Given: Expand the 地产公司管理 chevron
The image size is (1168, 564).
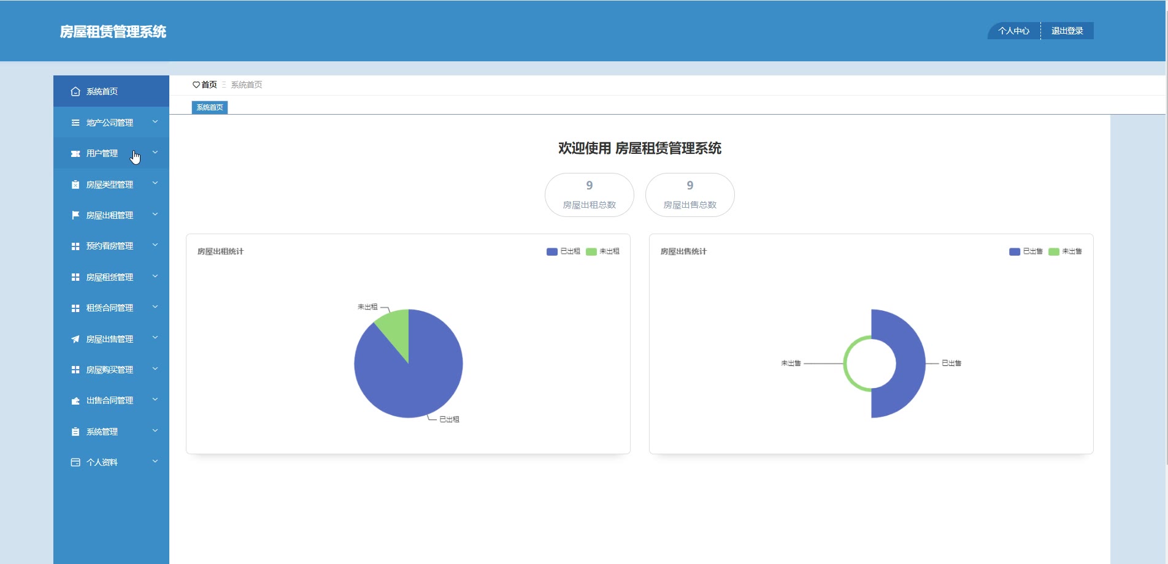Looking at the screenshot, I should [155, 122].
